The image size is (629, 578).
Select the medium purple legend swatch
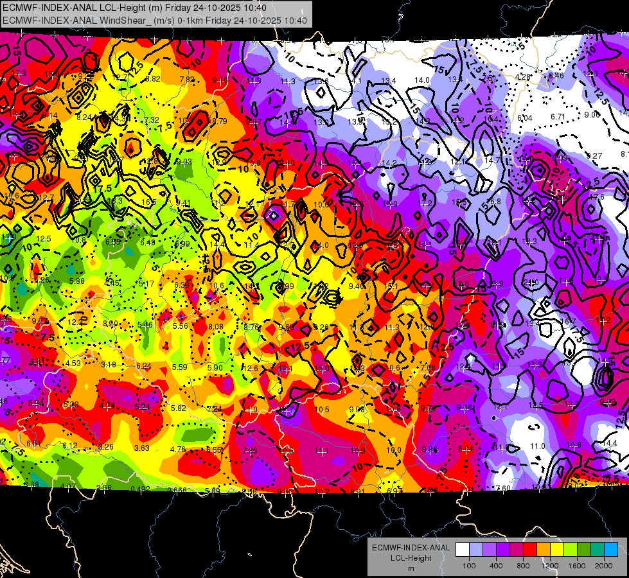(490, 550)
